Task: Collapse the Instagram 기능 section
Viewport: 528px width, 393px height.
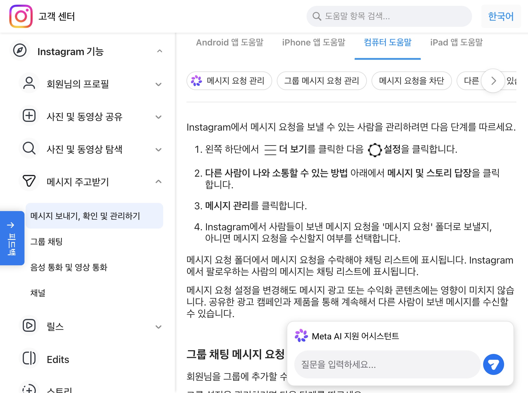Action: click(x=159, y=51)
